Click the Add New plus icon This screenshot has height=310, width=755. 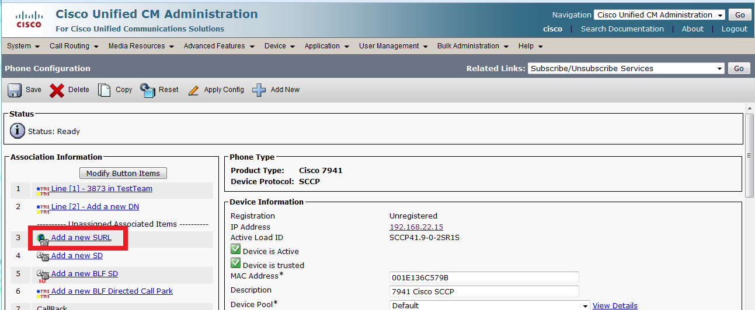click(x=259, y=90)
